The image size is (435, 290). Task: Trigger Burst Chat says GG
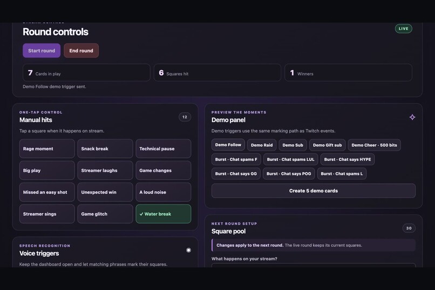point(236,174)
